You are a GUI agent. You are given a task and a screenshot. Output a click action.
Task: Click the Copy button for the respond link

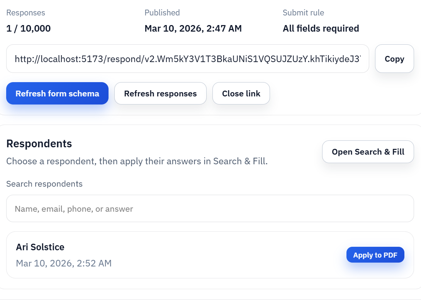pyautogui.click(x=394, y=59)
